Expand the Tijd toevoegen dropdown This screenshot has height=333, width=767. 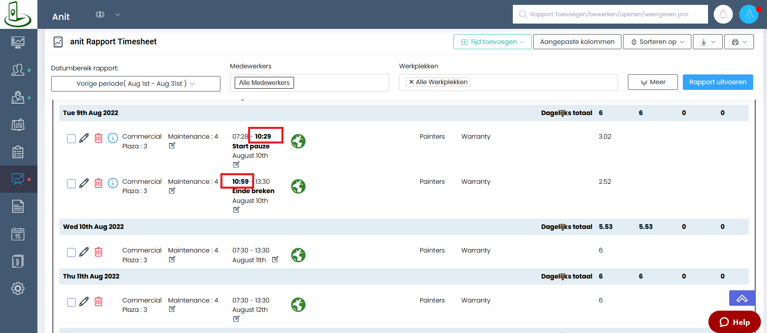click(492, 42)
